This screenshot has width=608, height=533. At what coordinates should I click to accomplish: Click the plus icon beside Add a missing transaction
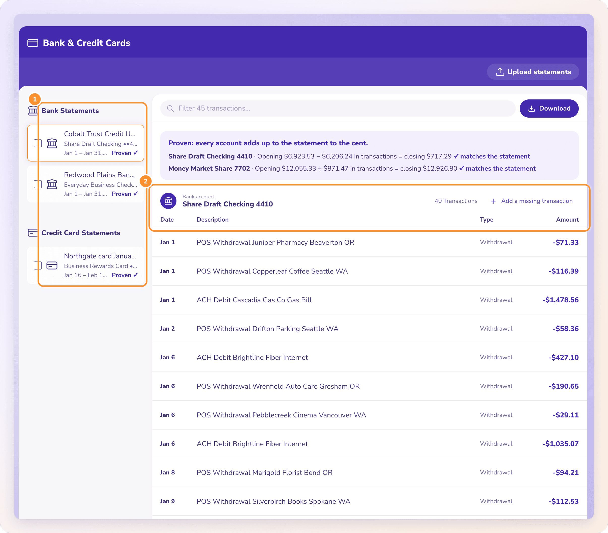[x=493, y=201]
